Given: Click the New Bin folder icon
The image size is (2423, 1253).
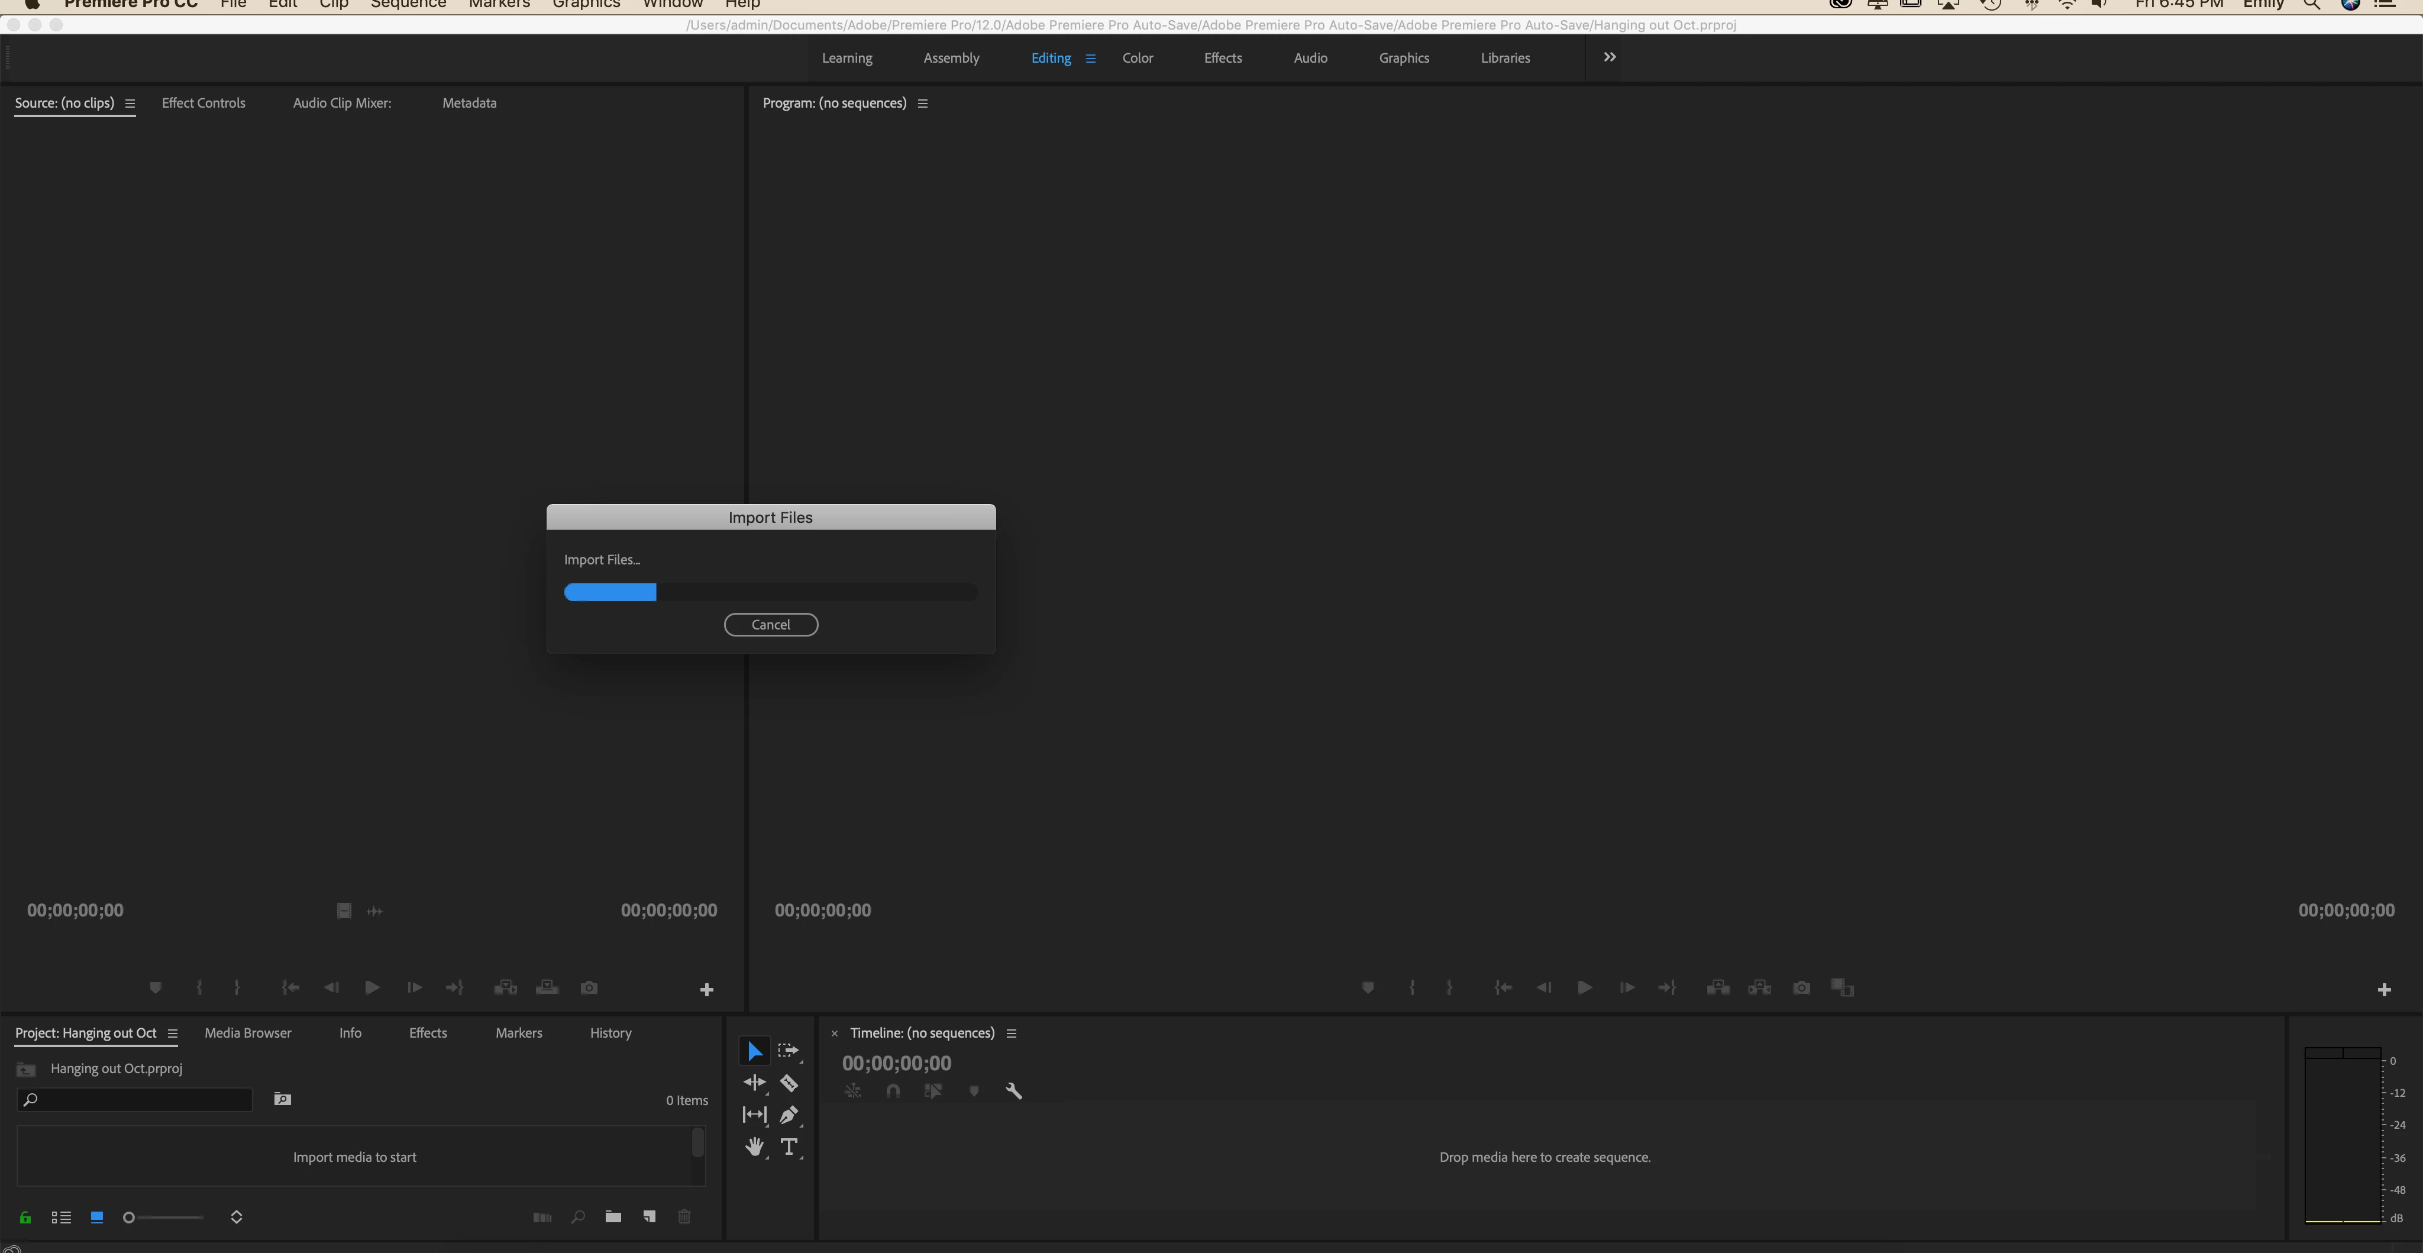Looking at the screenshot, I should [613, 1218].
